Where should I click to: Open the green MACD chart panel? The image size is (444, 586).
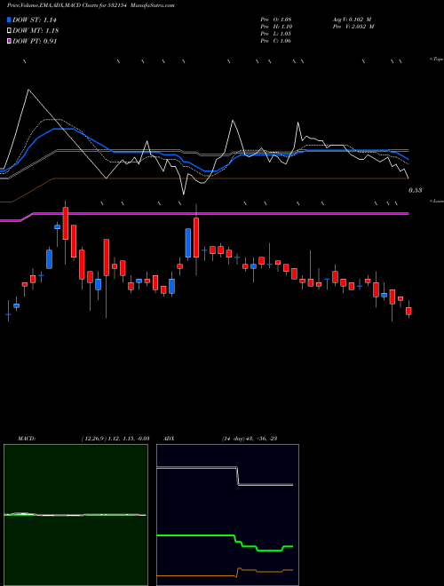tap(75, 515)
